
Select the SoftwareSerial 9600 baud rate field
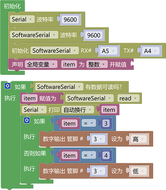pyautogui.click(x=94, y=35)
